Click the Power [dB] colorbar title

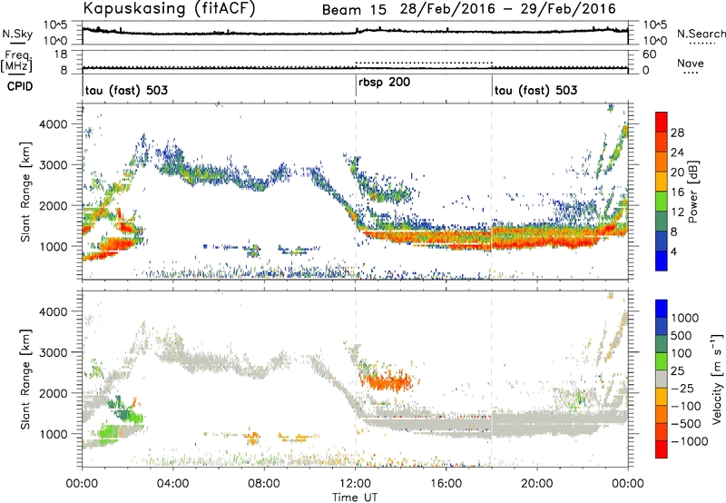pos(693,192)
